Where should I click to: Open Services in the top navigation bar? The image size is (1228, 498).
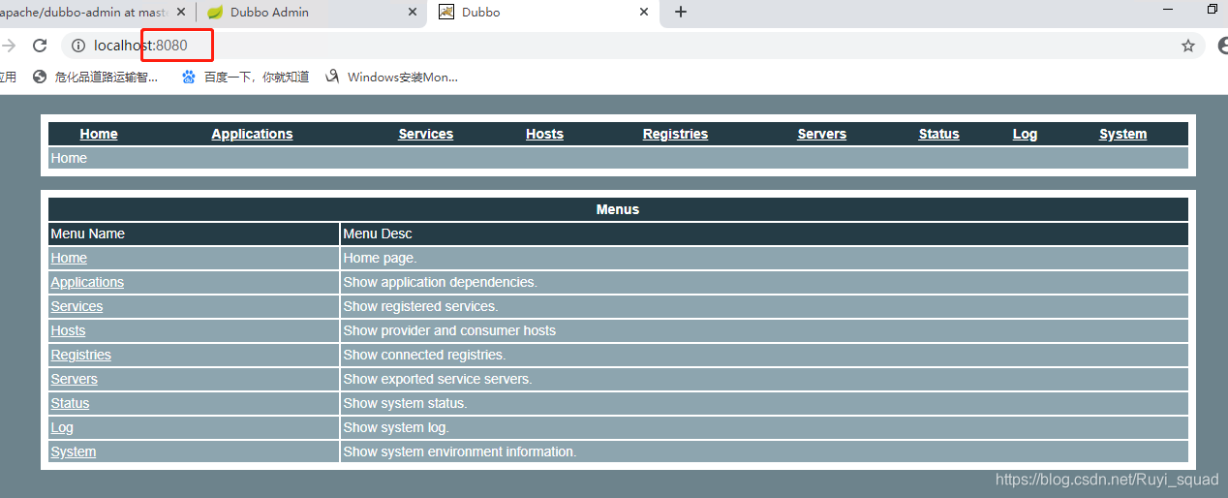pos(426,134)
